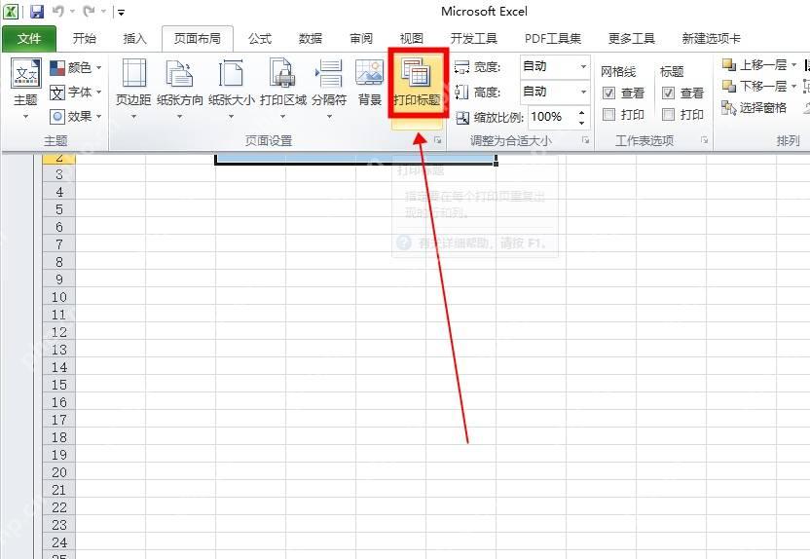Switch to the 新建选项卡 tab
810x559 pixels.
tap(712, 39)
